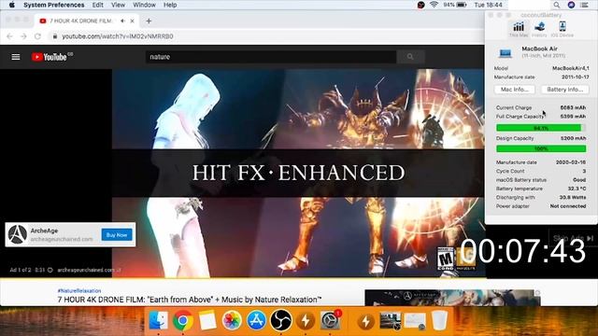The width and height of the screenshot is (598, 336).
Task: Go back in Chrome
Action: pyautogui.click(x=10, y=36)
